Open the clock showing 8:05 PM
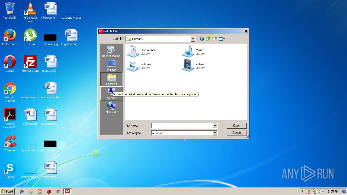347x195 pixels. (x=333, y=191)
